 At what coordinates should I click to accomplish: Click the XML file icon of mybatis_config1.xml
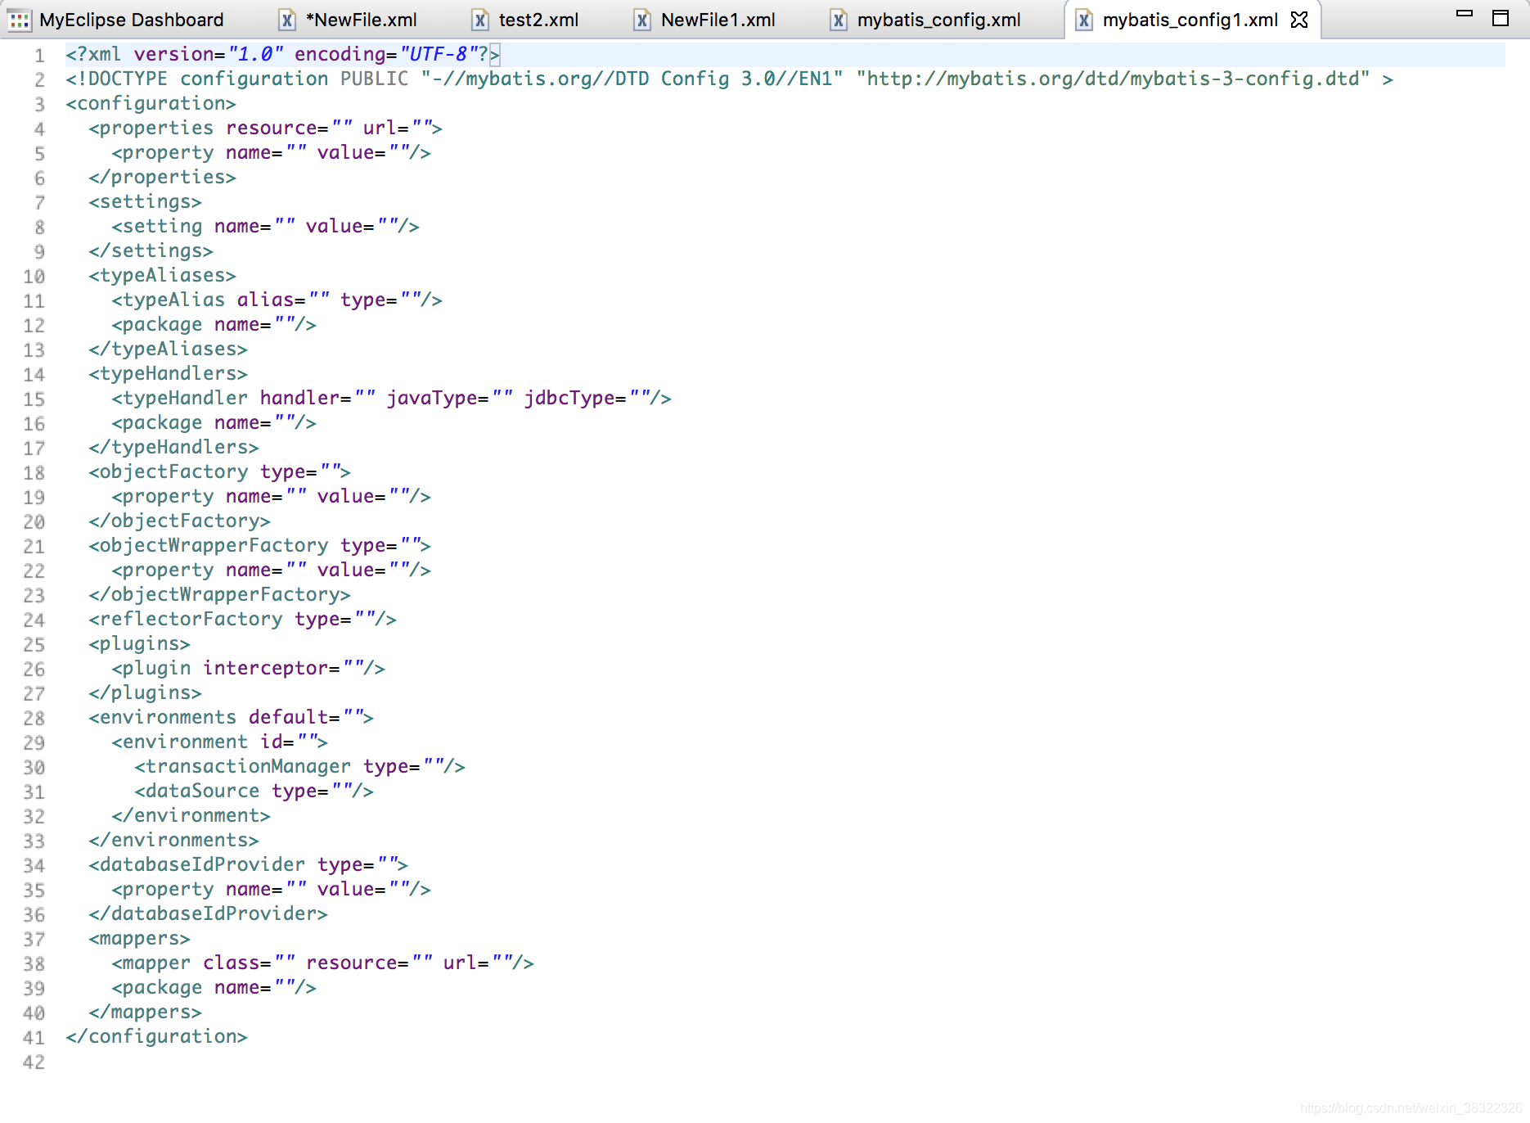point(1084,20)
